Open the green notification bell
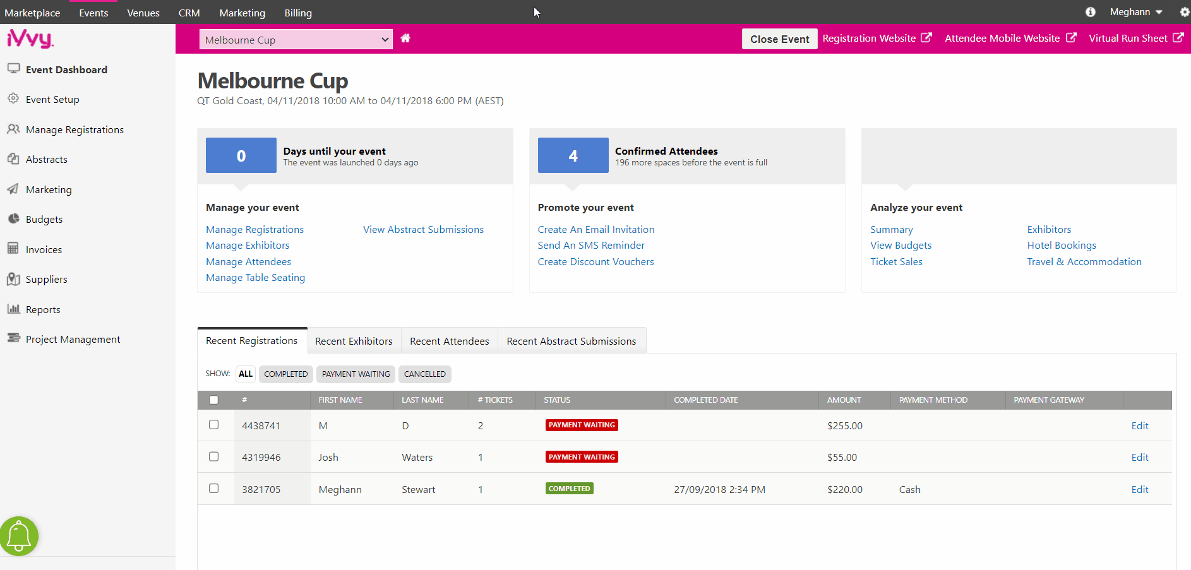This screenshot has width=1191, height=570. click(19, 536)
